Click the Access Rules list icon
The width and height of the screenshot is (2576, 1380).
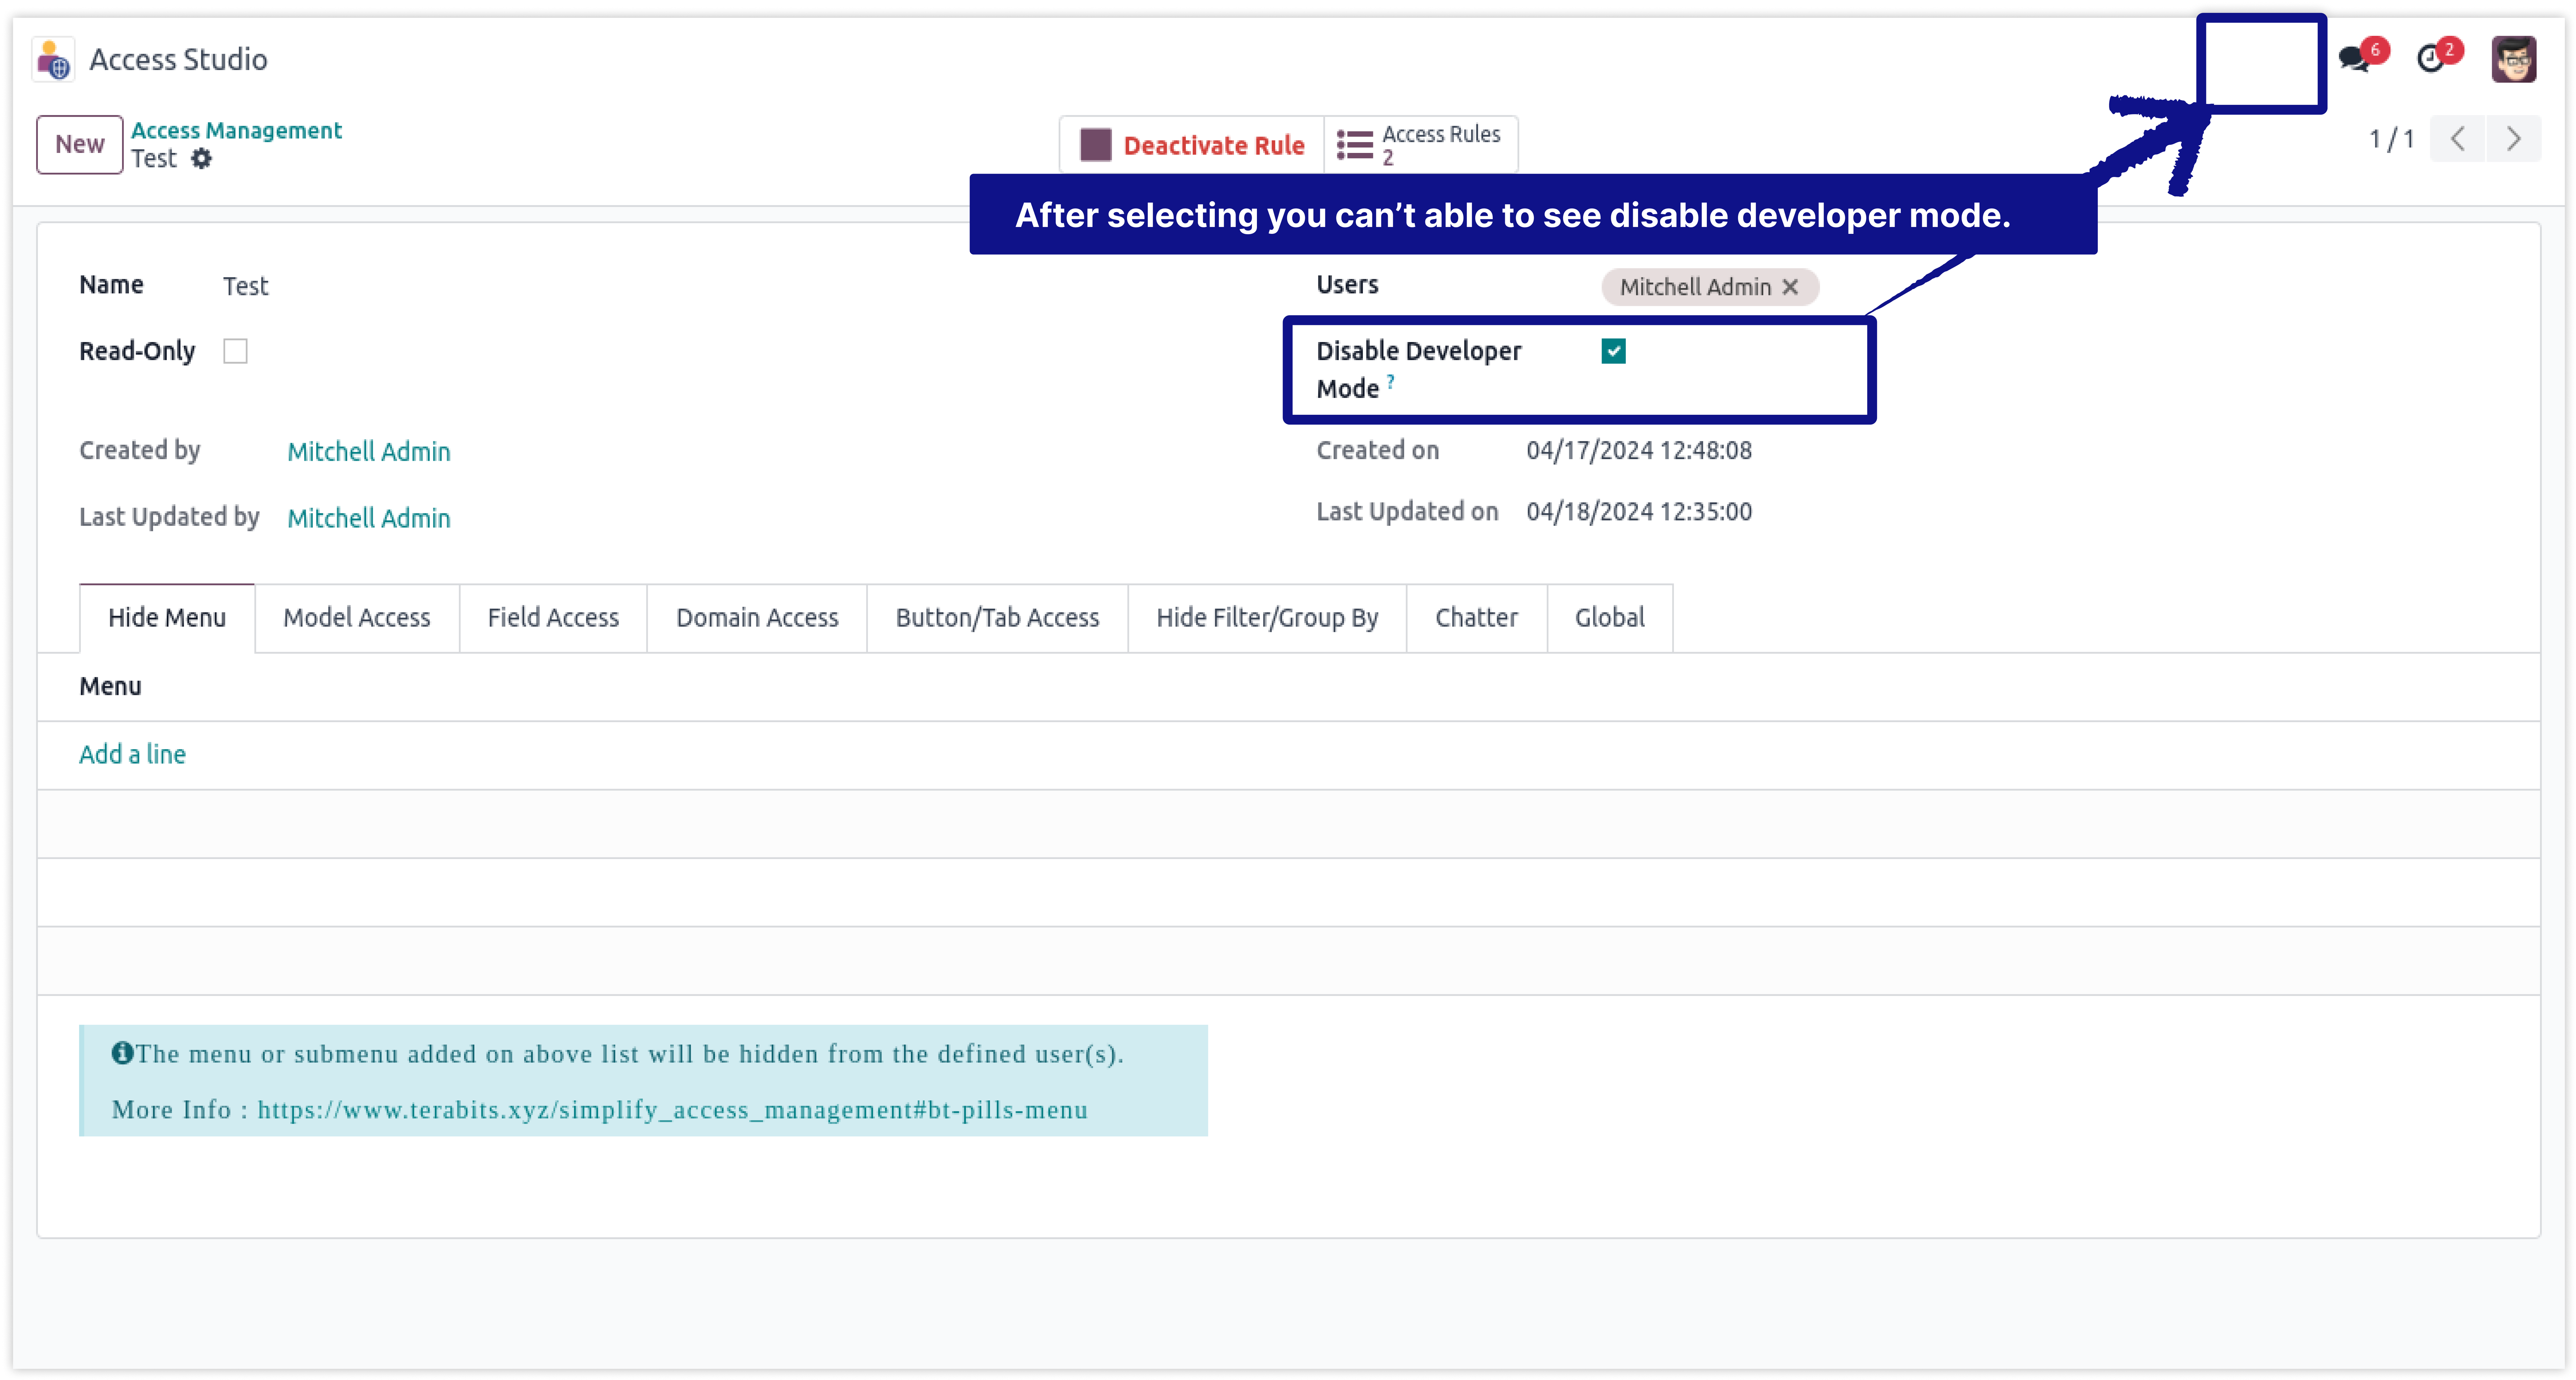point(1355,145)
